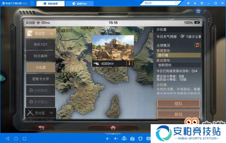Select 沙石堡 in the map list

click(41, 67)
